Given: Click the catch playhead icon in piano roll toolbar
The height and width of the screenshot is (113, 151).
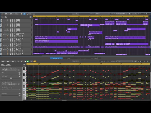Looking at the screenshot, I should [31, 61].
